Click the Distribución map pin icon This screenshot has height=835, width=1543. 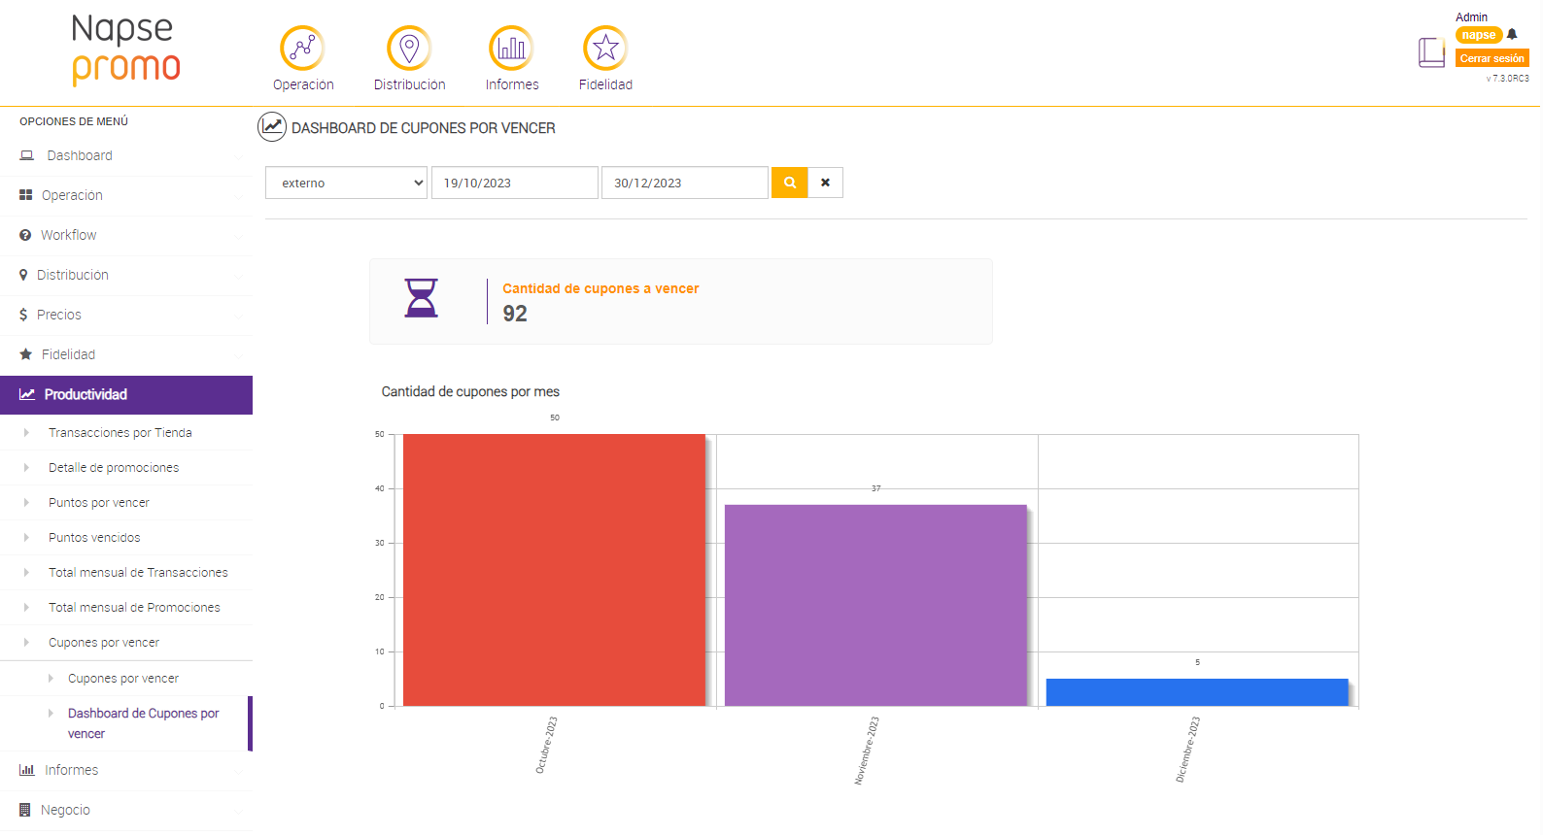coord(409,48)
